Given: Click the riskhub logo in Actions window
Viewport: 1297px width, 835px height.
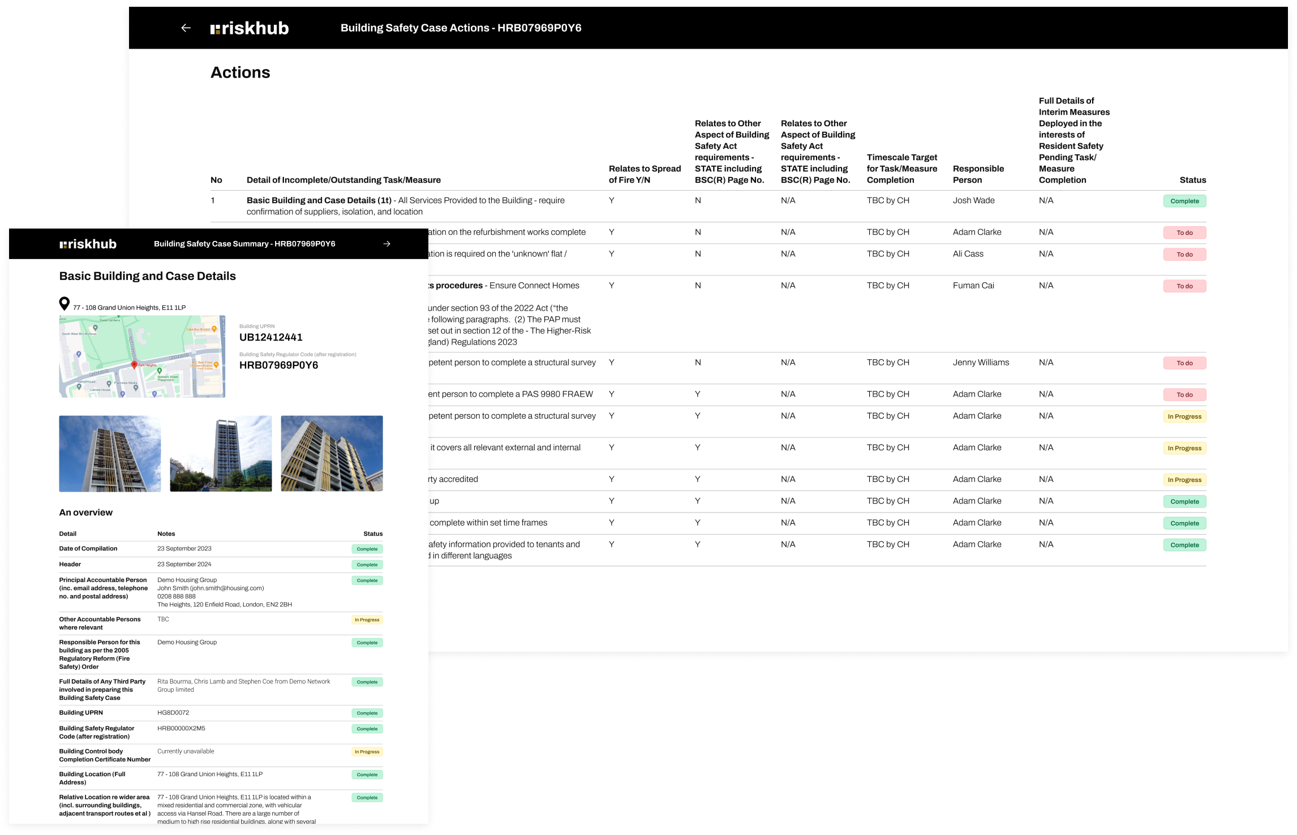Looking at the screenshot, I should (x=250, y=28).
